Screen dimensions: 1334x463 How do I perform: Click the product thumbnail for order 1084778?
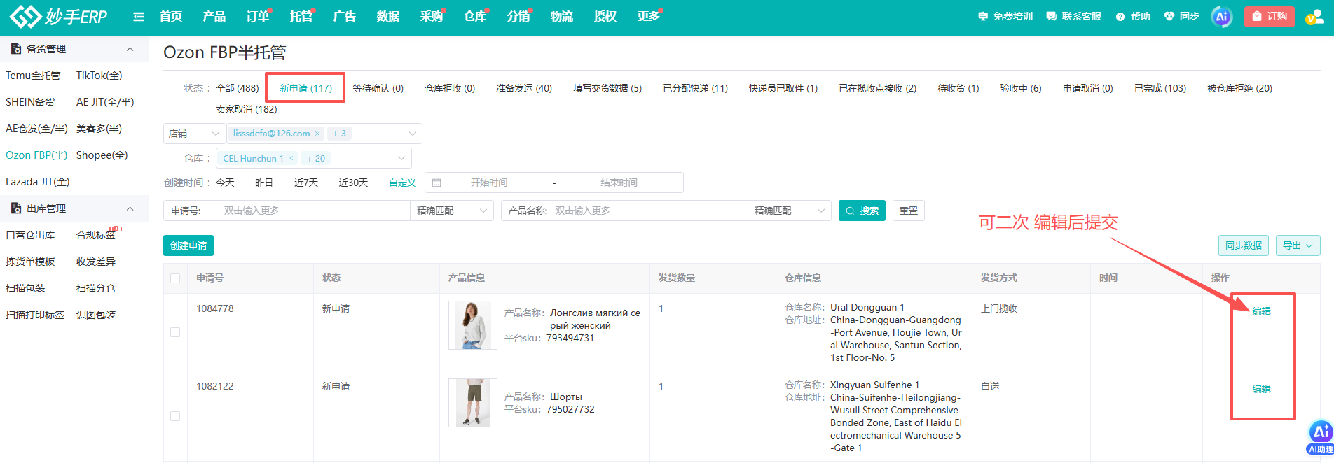point(473,325)
